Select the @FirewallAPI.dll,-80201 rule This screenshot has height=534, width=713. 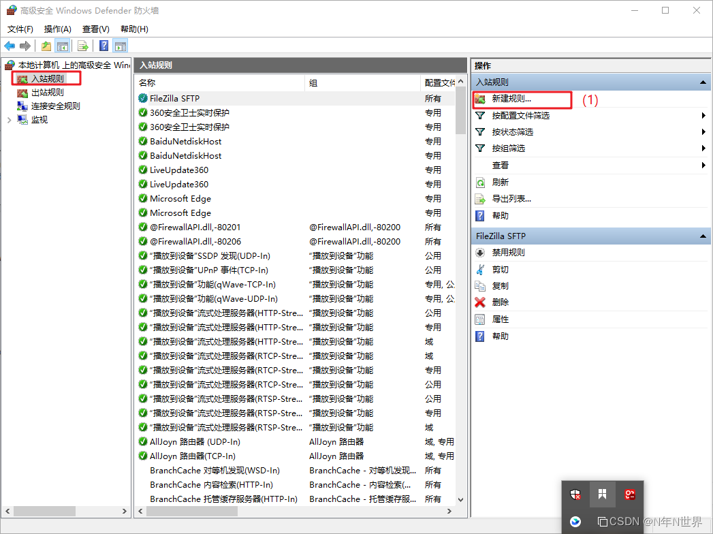[x=296, y=227]
